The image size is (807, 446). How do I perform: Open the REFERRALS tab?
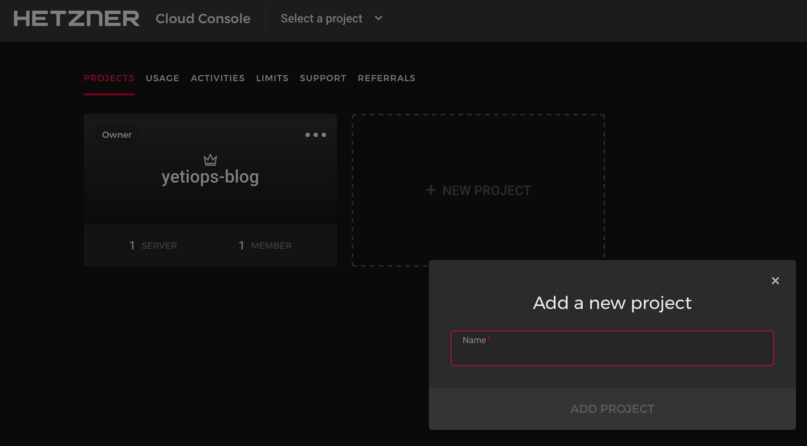click(x=386, y=78)
